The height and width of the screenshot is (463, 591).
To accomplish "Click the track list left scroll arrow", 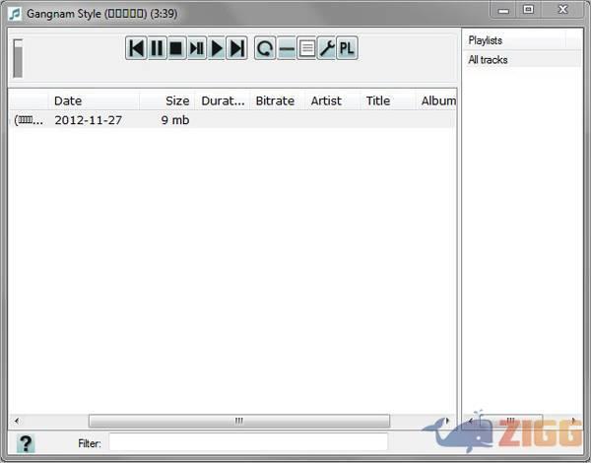I will coord(17,421).
